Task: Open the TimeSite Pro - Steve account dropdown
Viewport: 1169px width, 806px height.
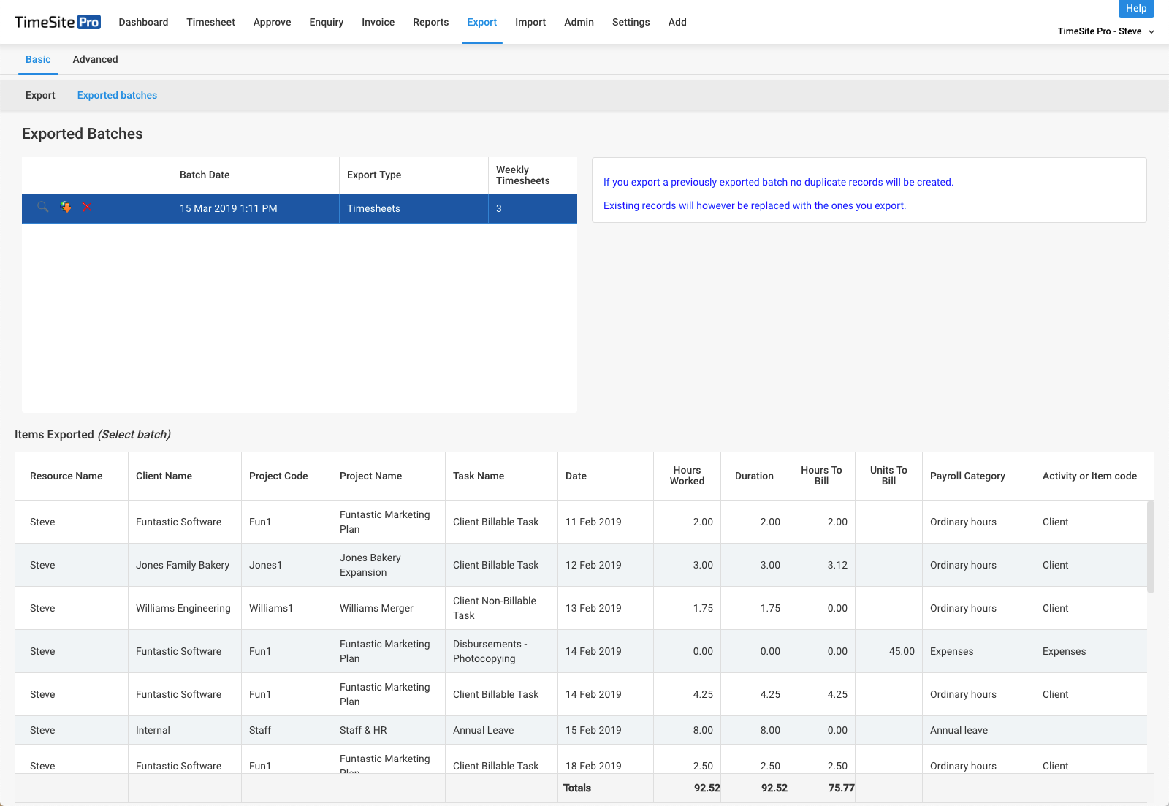Action: coord(1105,31)
